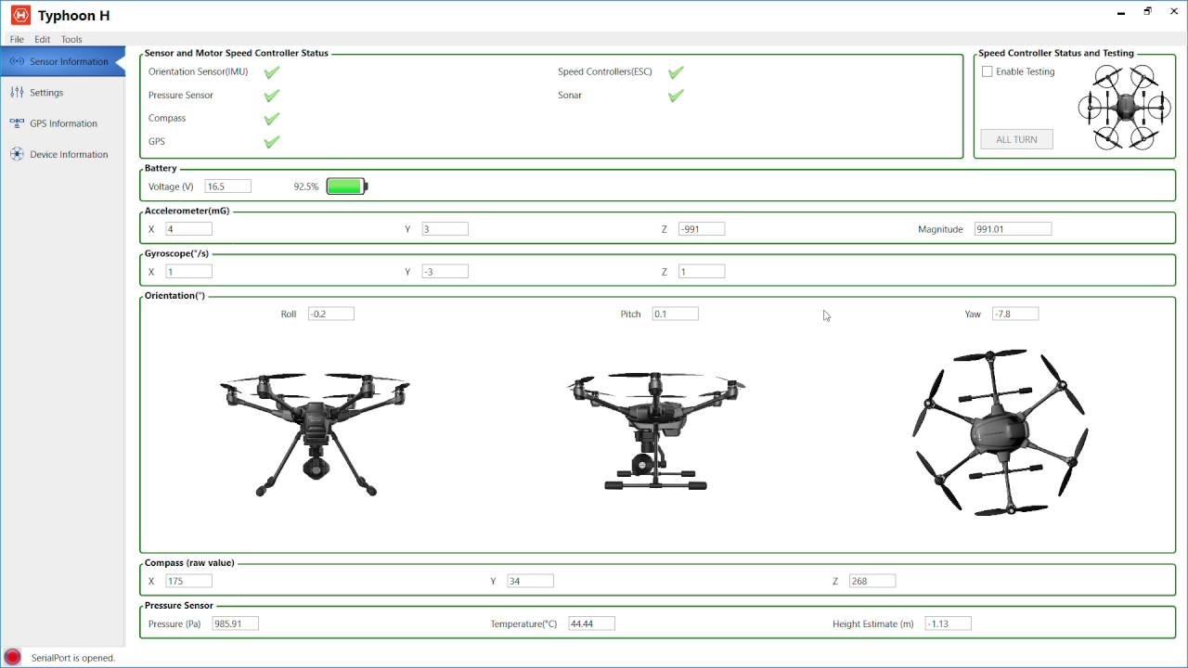This screenshot has height=668, width=1188.
Task: Click the 'Height Estimate (m)' label
Action: tap(873, 623)
